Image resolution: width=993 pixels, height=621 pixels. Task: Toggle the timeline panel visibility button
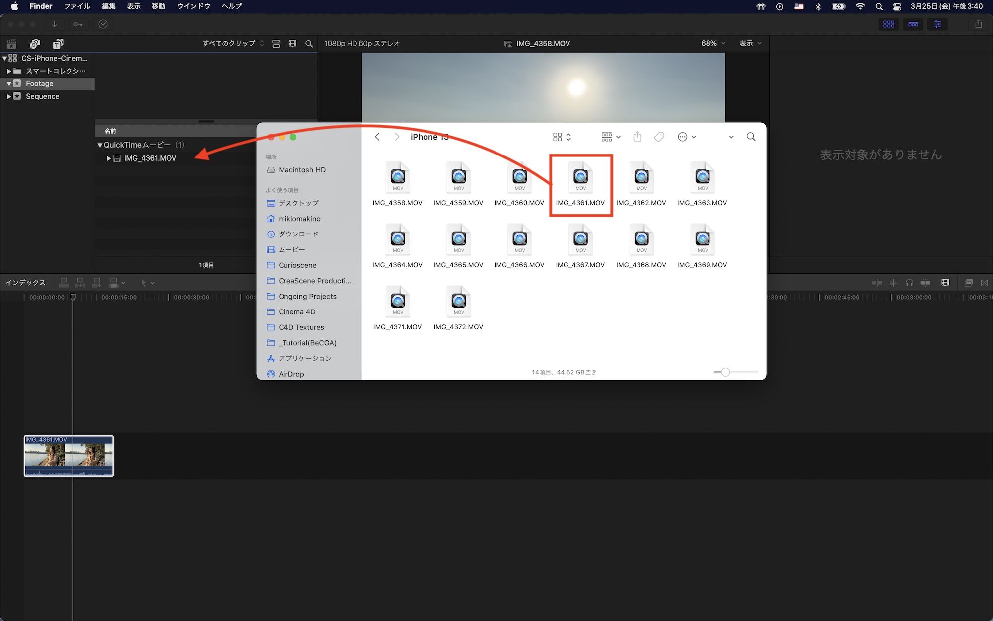(913, 24)
